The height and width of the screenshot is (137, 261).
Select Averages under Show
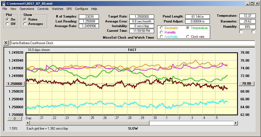point(25,24)
